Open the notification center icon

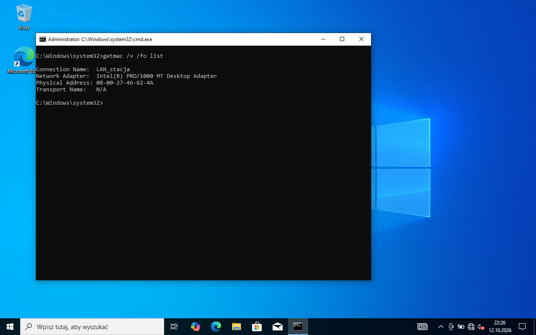click(x=522, y=327)
